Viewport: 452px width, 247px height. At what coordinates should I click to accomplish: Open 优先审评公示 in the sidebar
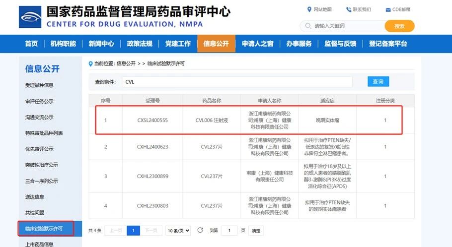click(39, 149)
